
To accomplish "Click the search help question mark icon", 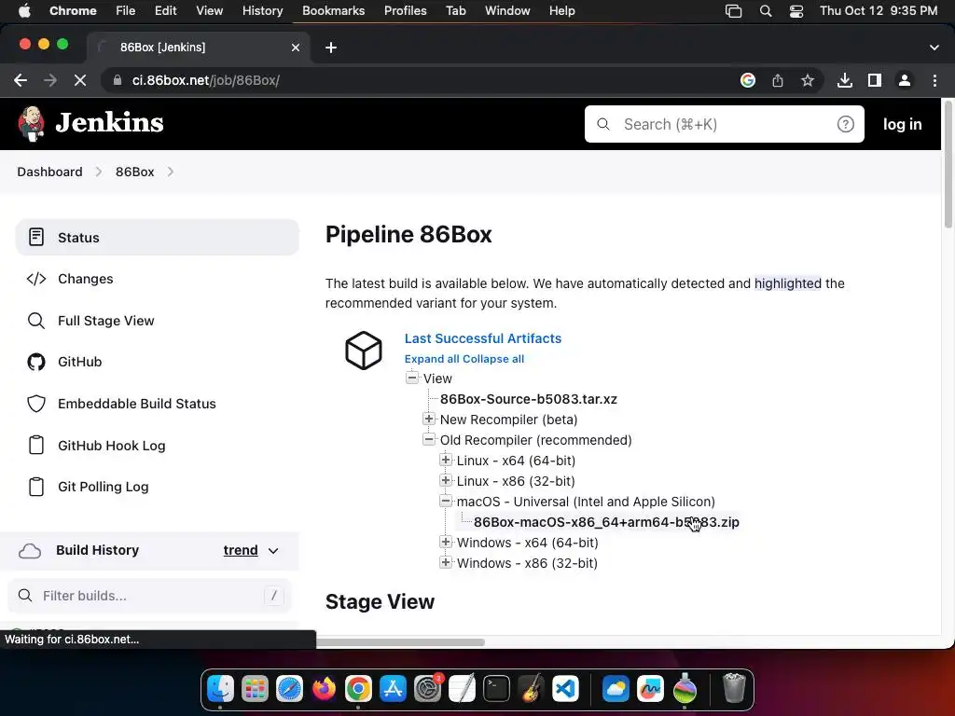I will 845,124.
